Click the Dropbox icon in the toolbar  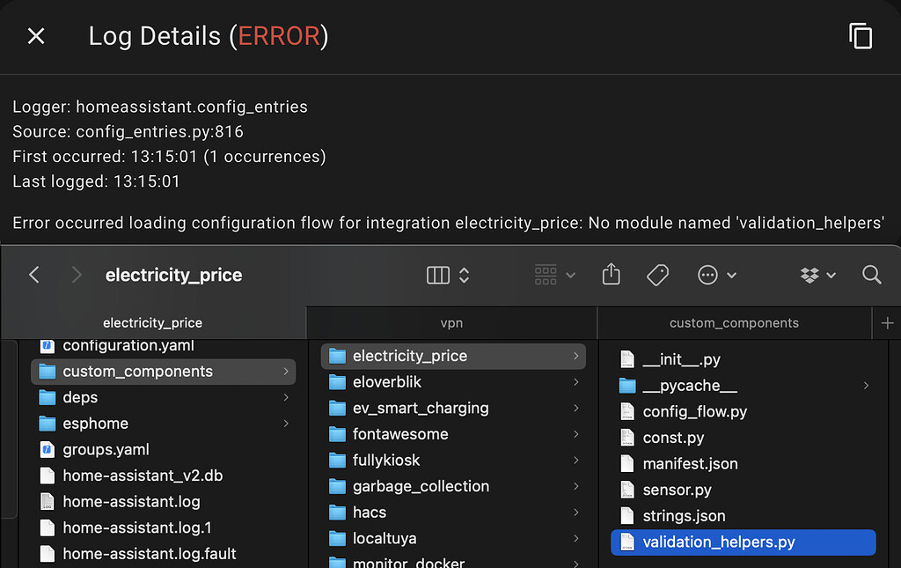(811, 275)
